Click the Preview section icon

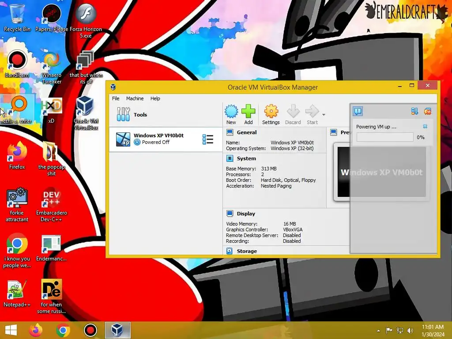coord(334,132)
